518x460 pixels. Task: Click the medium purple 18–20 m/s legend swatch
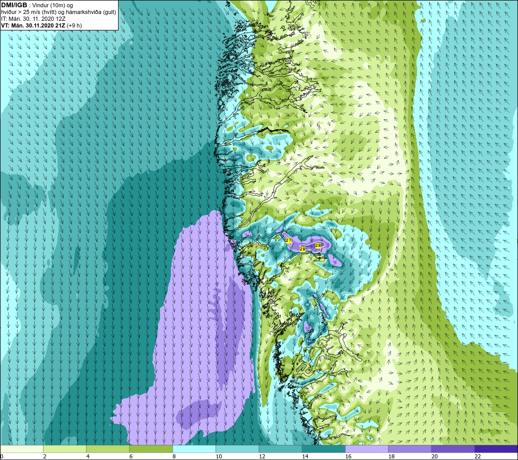[410, 449]
